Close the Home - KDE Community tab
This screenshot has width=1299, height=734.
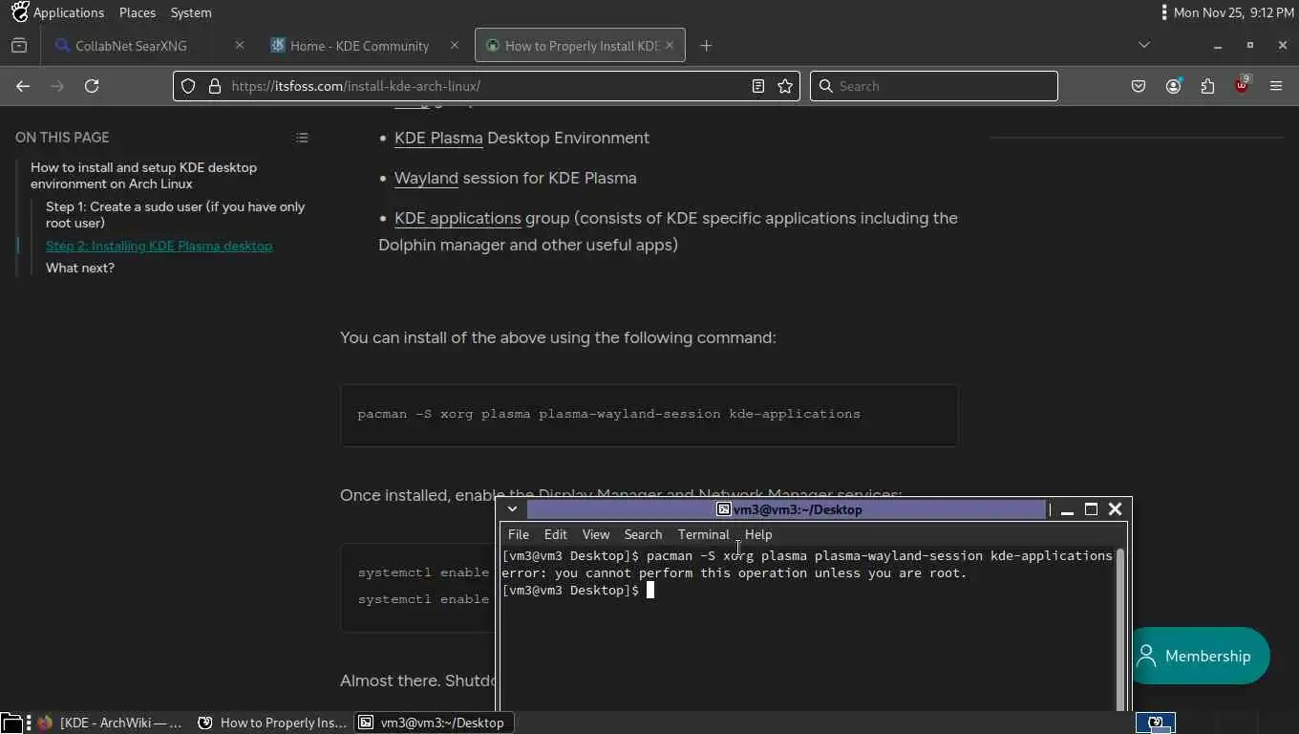(x=455, y=45)
